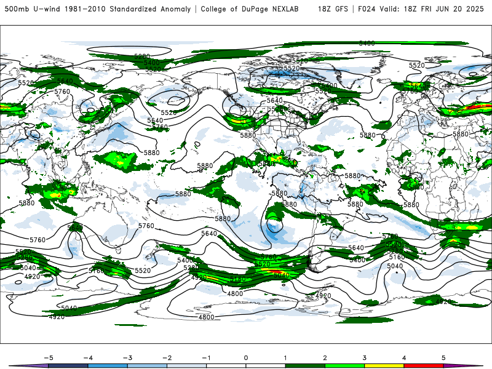This screenshot has width=492, height=369.
Task: Click the '500mb U-wind' title text
Action: [x=33, y=9]
